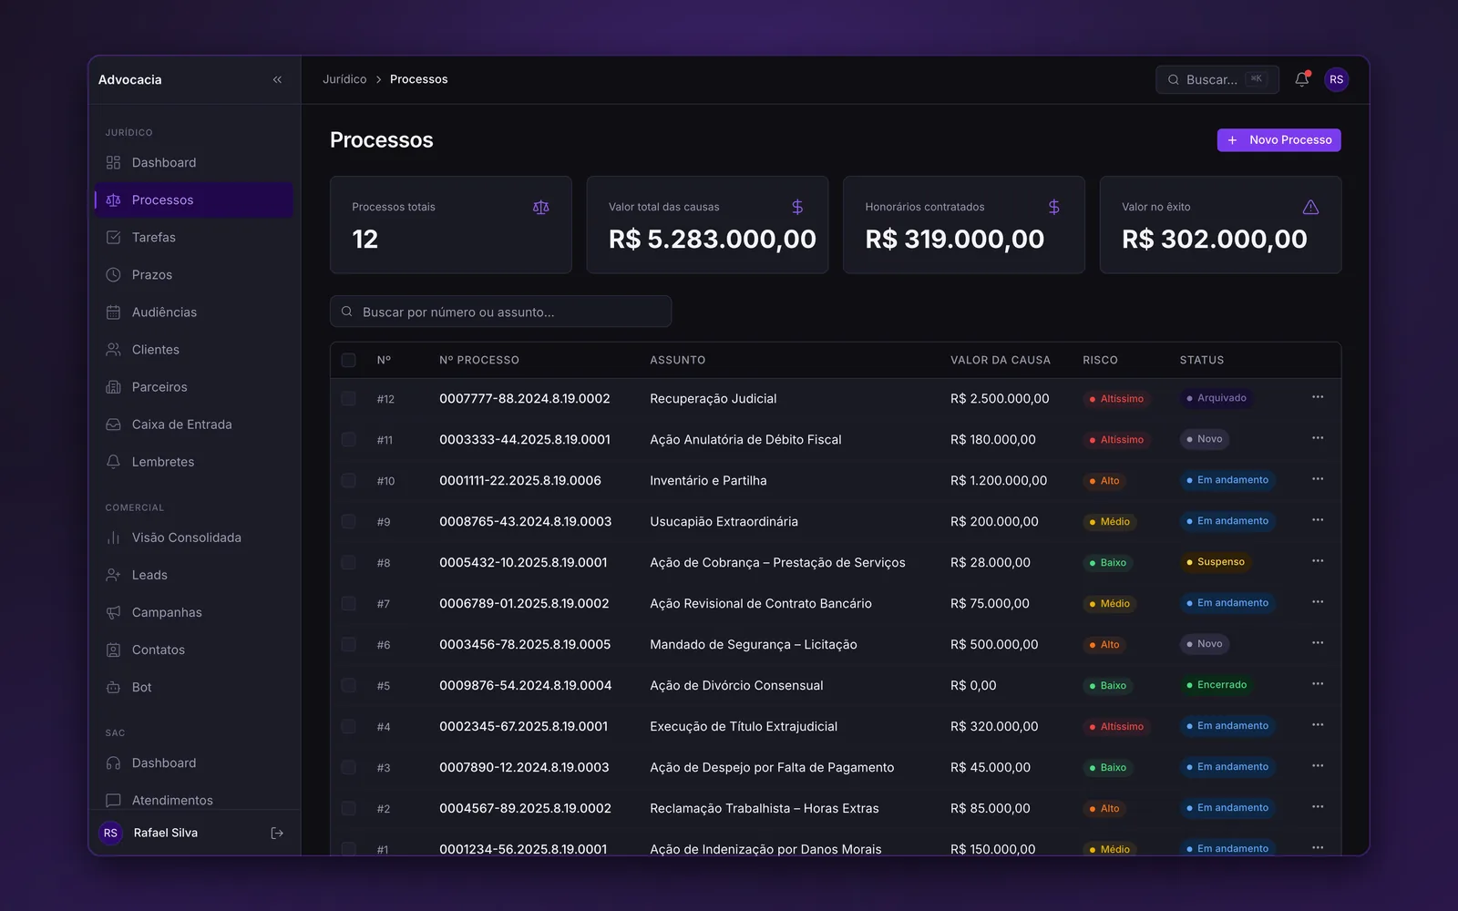Screen dimensions: 1458x911
Task: Click Jurídico breadcrumb link
Action: point(344,79)
